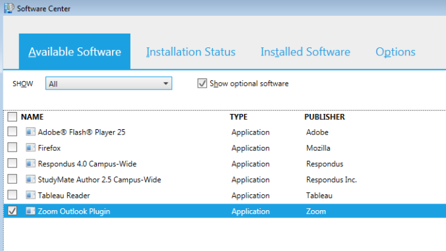Click the Firefox application icon
This screenshot has height=251, width=446.
30,148
